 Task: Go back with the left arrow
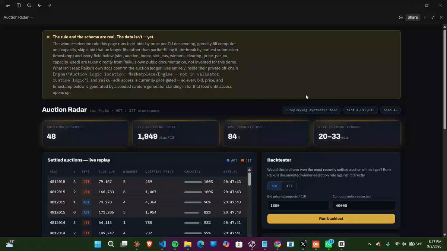pos(39,6)
